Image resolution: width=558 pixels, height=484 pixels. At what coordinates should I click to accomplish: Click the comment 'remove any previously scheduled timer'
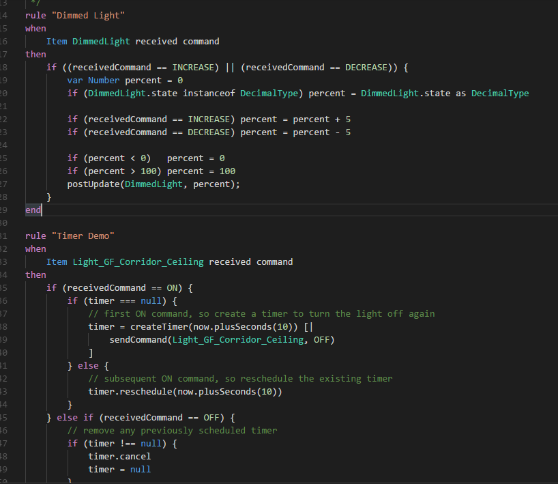click(172, 431)
